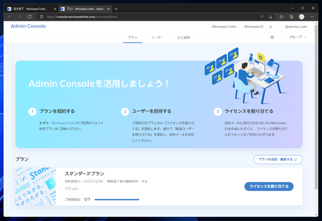Reload the page with refresh icon

click(x=30, y=17)
